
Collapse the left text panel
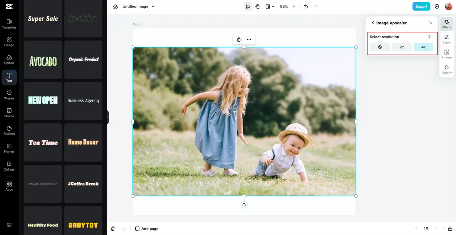click(x=107, y=117)
